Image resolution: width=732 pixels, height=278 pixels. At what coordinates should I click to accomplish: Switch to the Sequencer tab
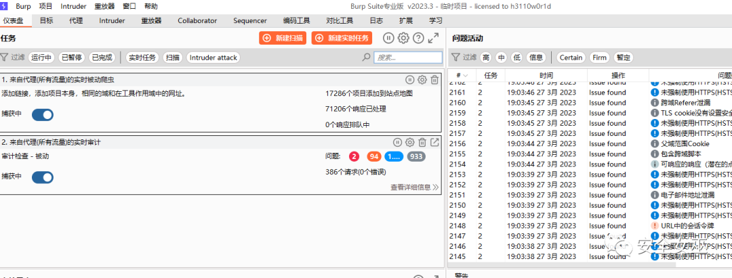(249, 20)
